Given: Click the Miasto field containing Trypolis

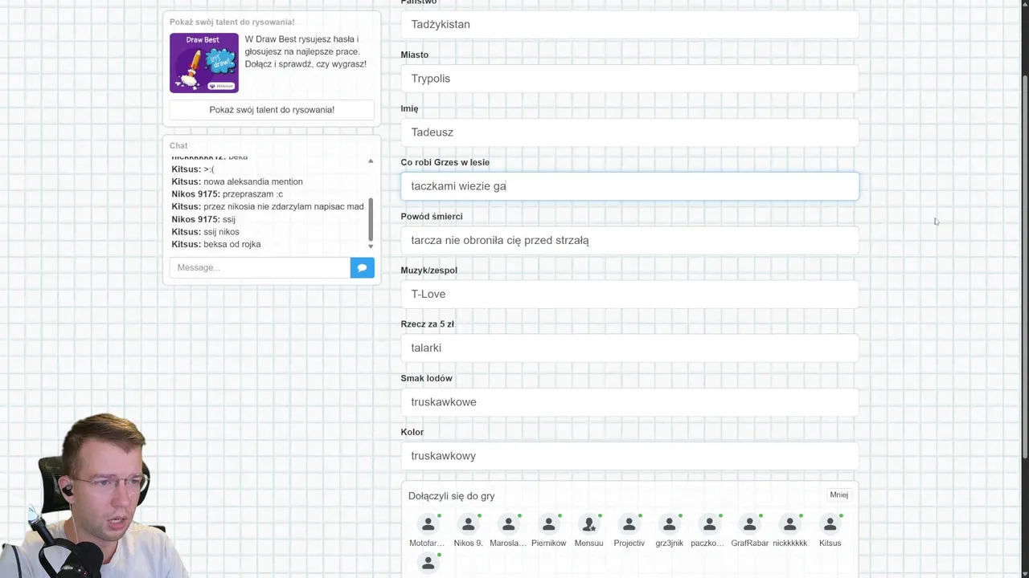Looking at the screenshot, I should [629, 79].
